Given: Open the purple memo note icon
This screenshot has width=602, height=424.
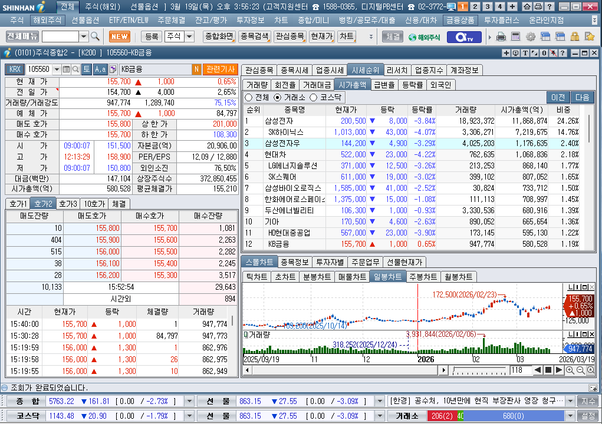Looking at the screenshot, I should click(x=113, y=69).
